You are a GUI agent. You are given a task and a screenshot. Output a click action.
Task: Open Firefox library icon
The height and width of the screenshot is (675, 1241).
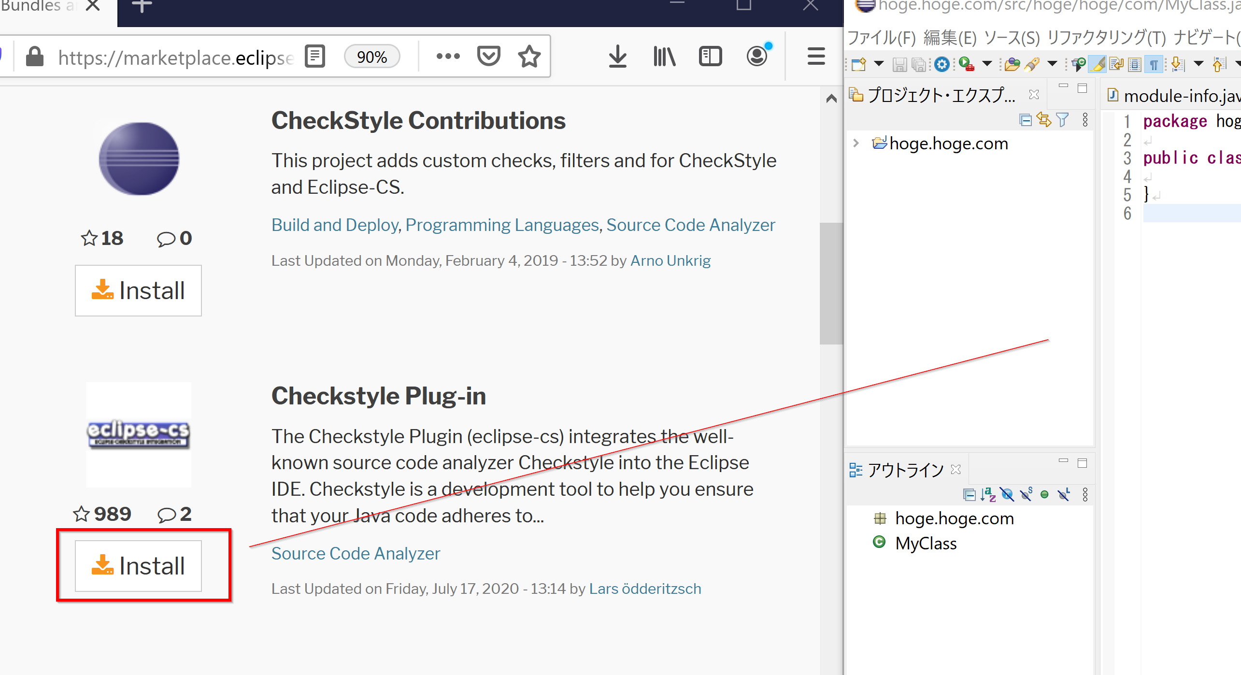pos(664,57)
